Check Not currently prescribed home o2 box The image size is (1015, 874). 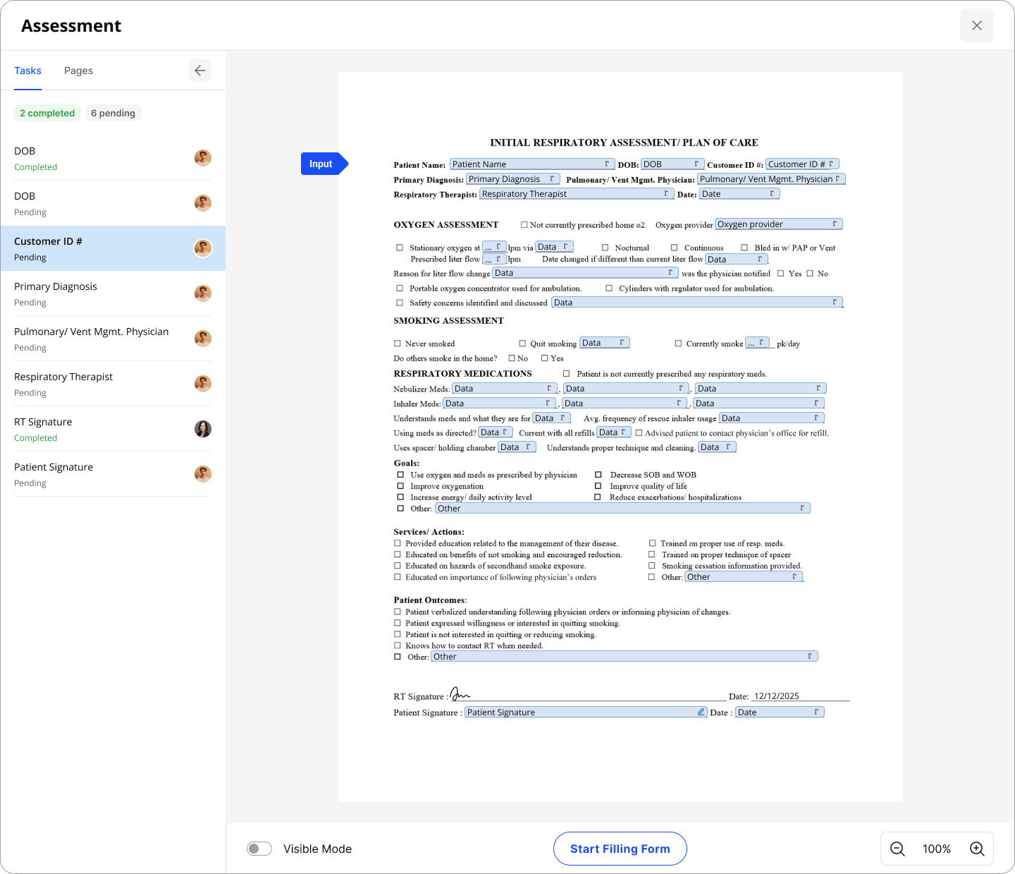pyautogui.click(x=524, y=225)
